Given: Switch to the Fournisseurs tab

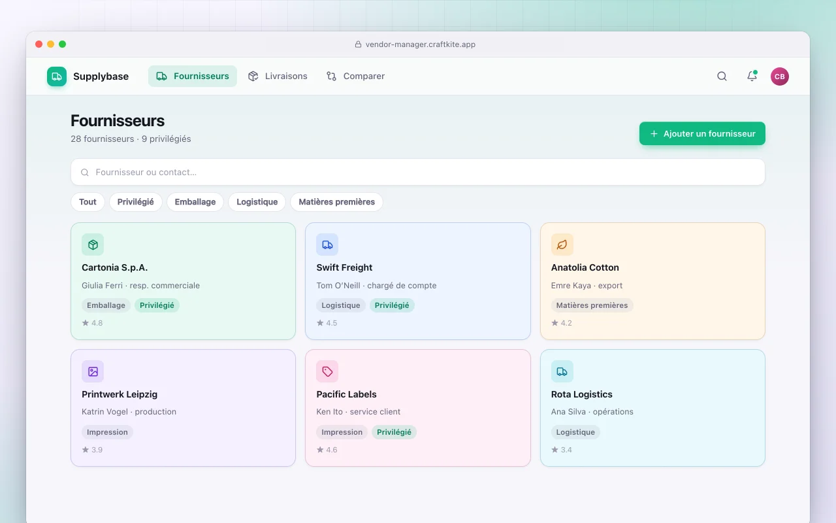Looking at the screenshot, I should point(193,76).
